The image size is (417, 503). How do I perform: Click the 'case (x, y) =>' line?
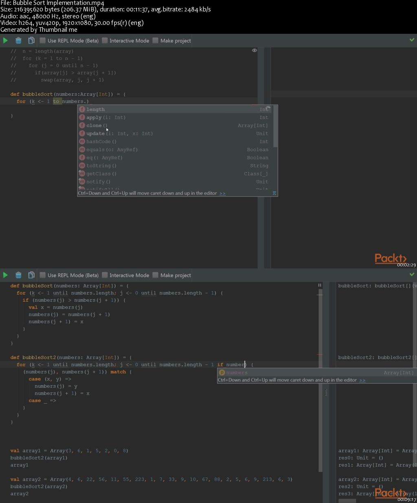coord(50,379)
